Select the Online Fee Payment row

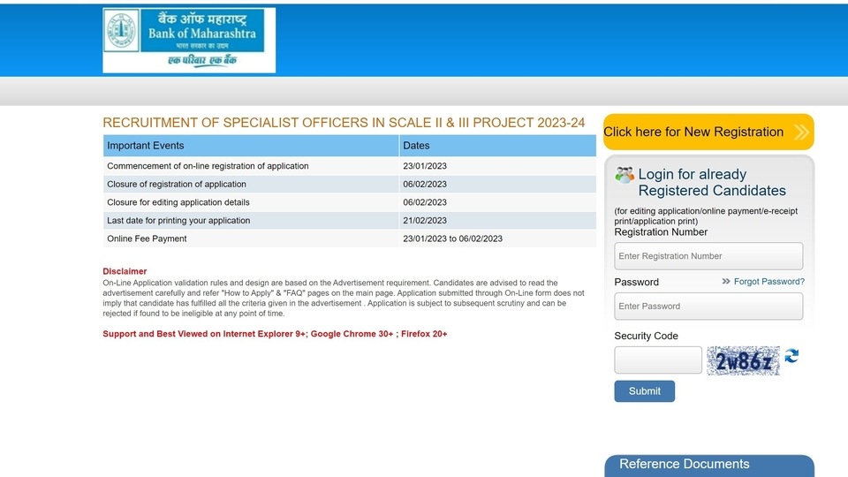click(350, 238)
